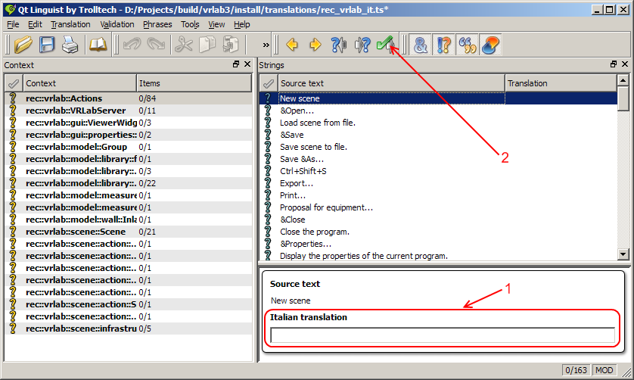Jump to next unfinished item
The width and height of the screenshot is (634, 380).
[362, 45]
